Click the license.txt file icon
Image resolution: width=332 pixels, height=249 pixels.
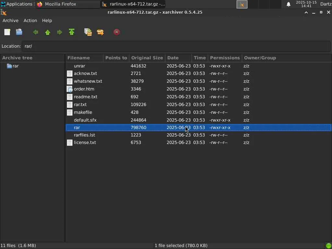70,143
